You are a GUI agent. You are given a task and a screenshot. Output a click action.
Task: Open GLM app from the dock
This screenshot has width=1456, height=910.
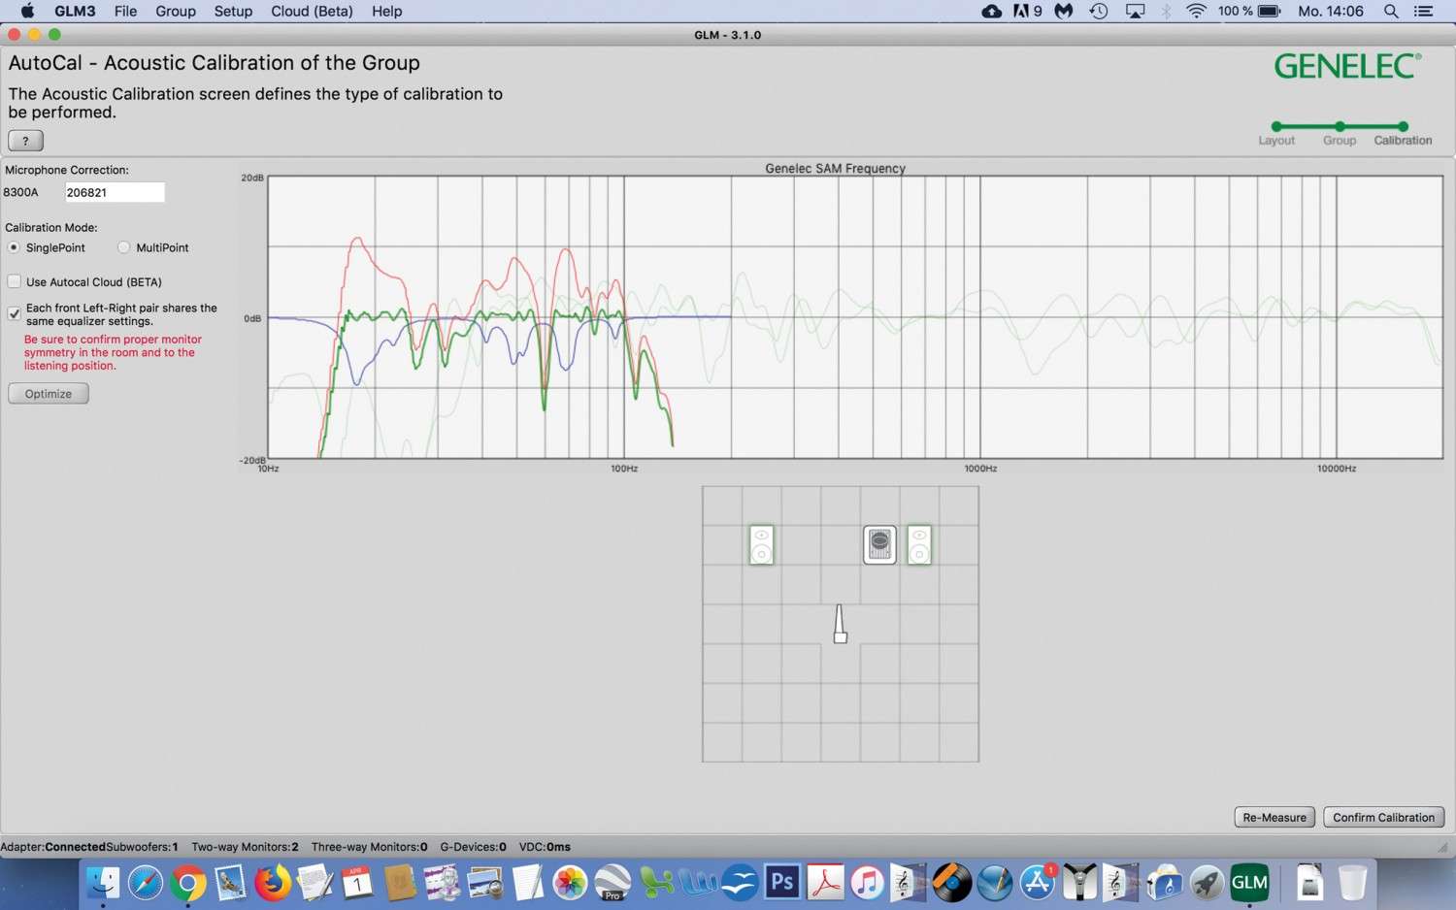[1249, 883]
